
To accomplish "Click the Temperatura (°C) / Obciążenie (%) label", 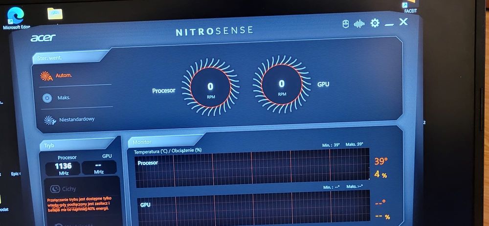I will (168, 151).
